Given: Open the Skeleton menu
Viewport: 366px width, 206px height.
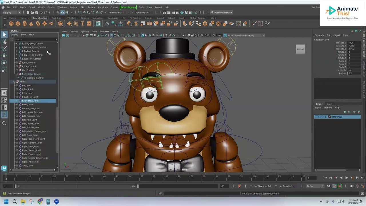Looking at the screenshot, I should (x=74, y=7).
